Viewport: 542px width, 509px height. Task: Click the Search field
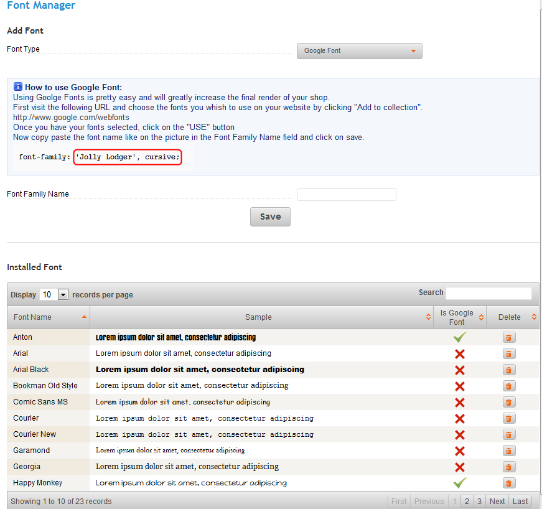488,293
